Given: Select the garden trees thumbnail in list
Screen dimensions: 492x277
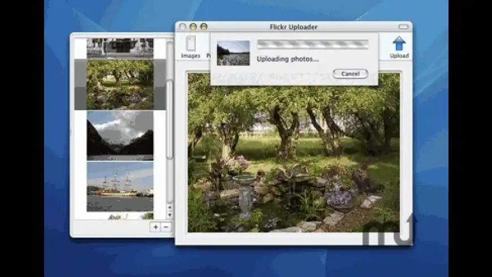Looking at the screenshot, I should pyautogui.click(x=120, y=85).
